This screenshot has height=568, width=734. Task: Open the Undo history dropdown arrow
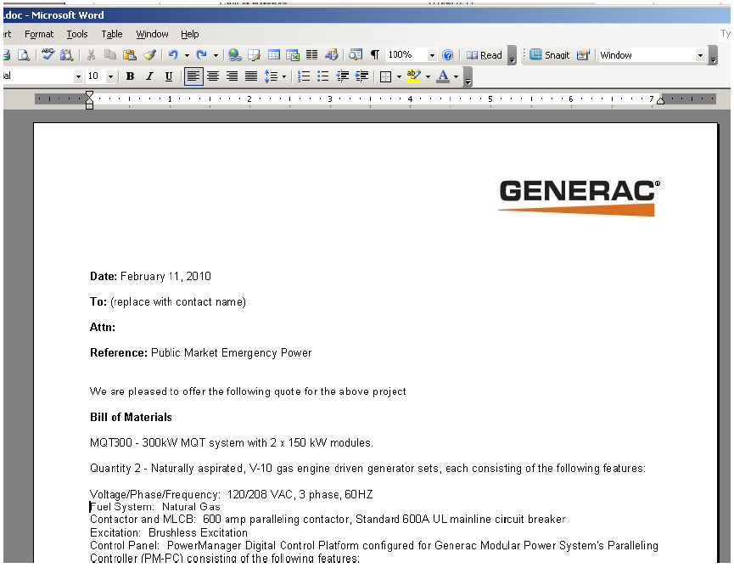click(x=187, y=55)
